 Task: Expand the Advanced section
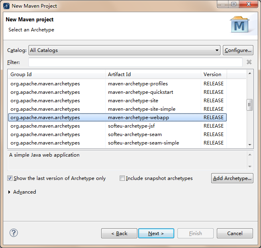click(x=9, y=192)
